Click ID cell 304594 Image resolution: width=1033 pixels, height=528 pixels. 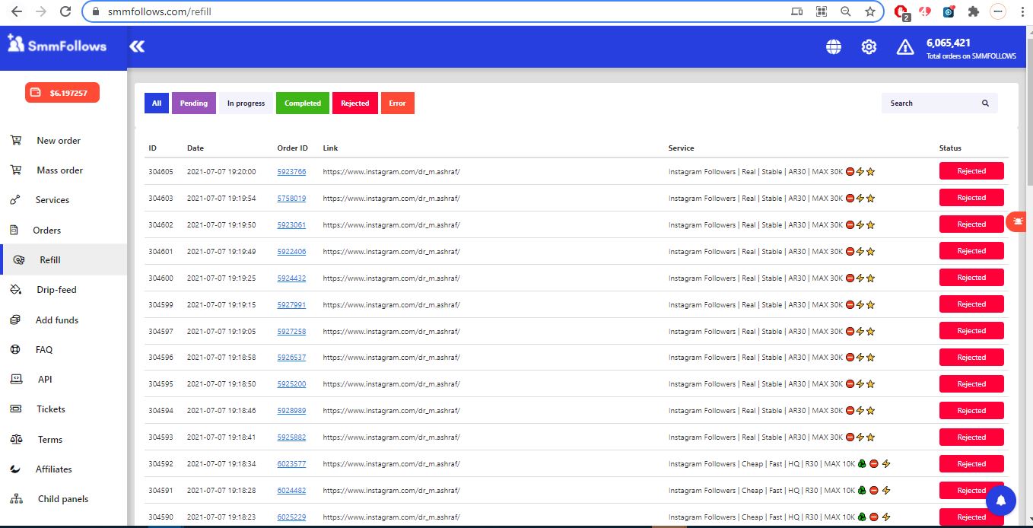point(161,411)
